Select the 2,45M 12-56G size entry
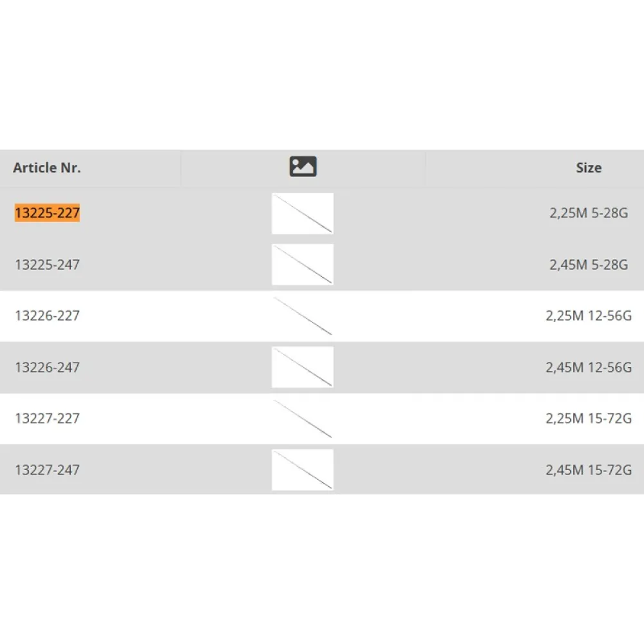644x644 pixels. 589,367
